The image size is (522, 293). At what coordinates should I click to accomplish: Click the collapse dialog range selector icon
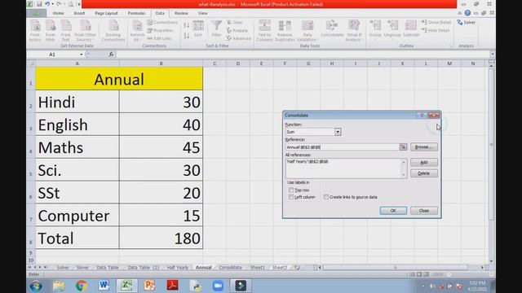click(x=403, y=146)
